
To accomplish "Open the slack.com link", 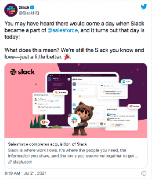I will [23, 162].
